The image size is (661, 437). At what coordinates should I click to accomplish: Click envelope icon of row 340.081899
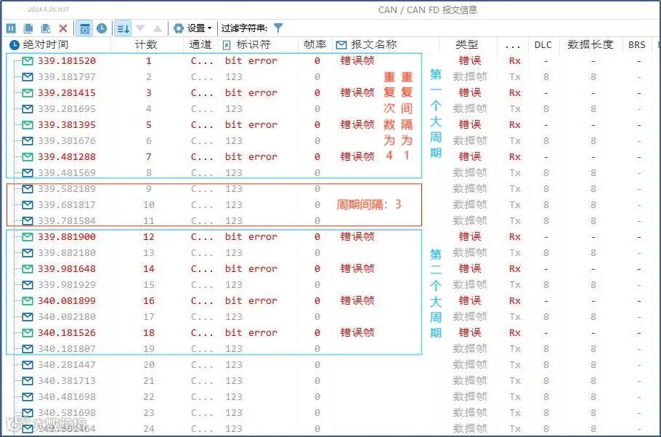tap(28, 301)
